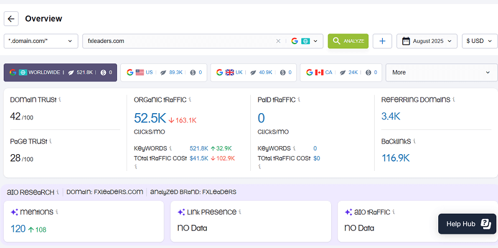
Task: Open the 120 mentions value
Action: tap(18, 229)
